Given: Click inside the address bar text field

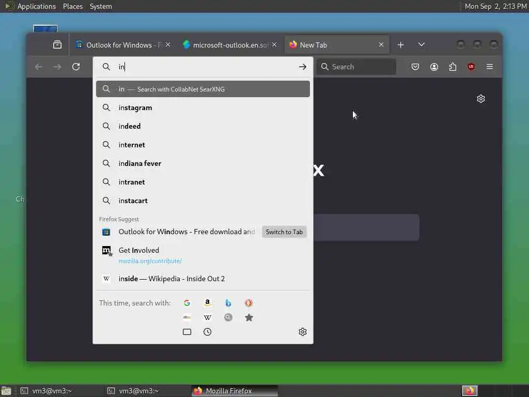Looking at the screenshot, I should click(206, 67).
